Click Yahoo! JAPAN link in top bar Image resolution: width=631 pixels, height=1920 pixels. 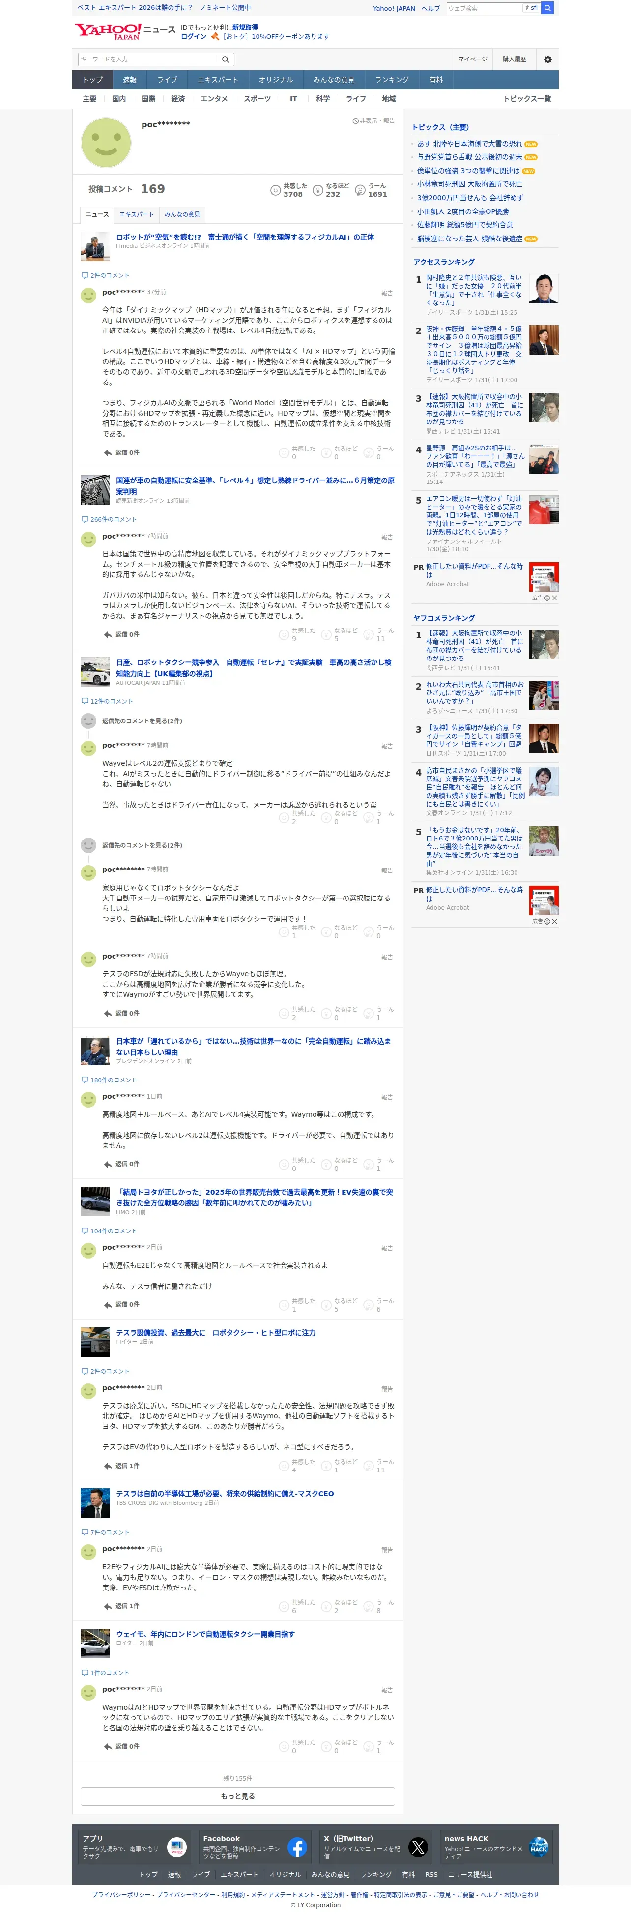(x=394, y=8)
